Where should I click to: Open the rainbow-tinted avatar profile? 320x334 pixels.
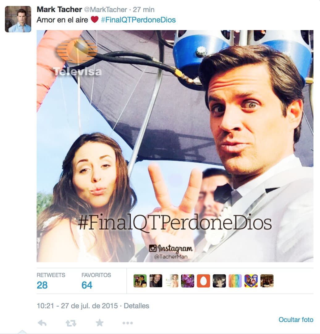[x=235, y=281]
